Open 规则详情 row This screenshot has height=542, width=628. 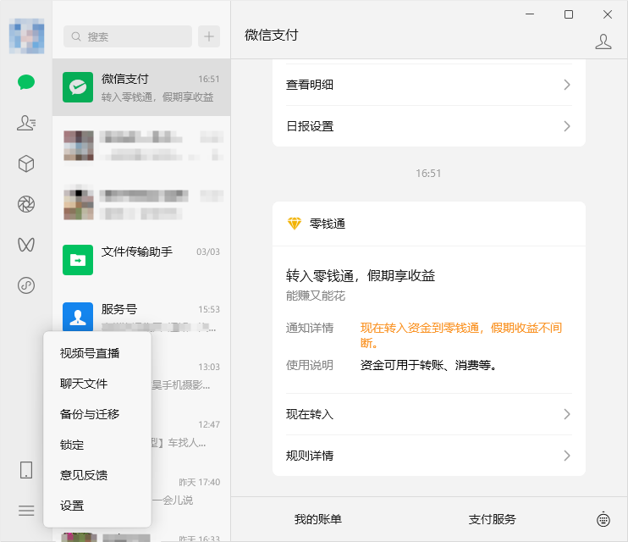tap(429, 456)
